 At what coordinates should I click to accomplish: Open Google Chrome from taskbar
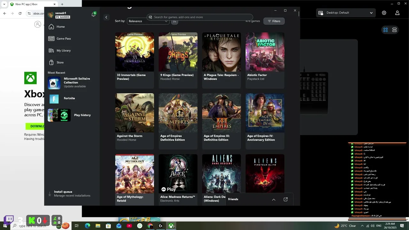pyautogui.click(x=150, y=226)
